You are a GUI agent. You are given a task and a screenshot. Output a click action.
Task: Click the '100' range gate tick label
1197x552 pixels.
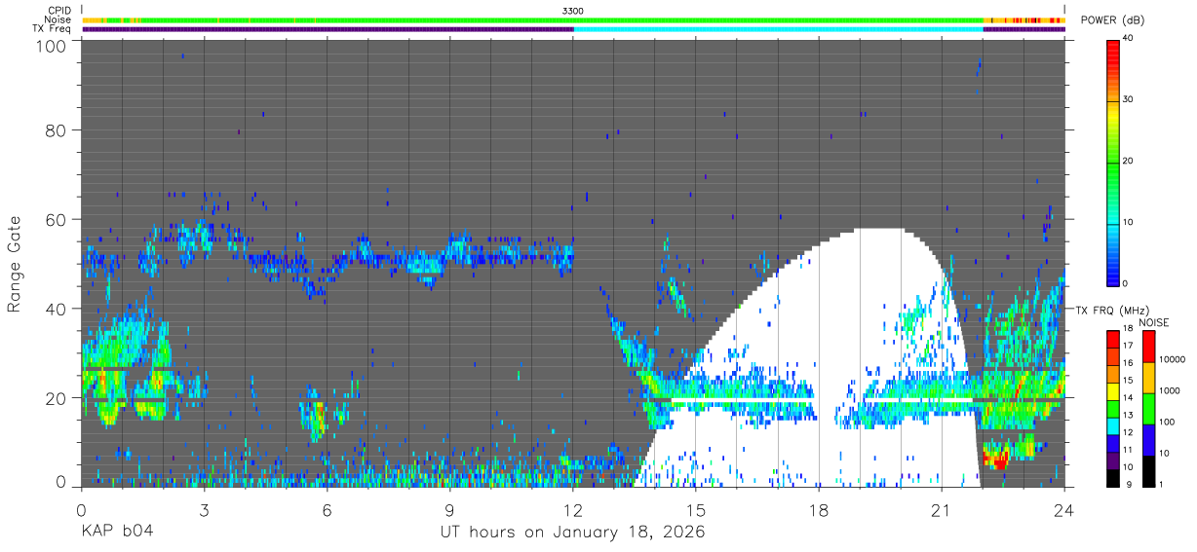click(50, 46)
